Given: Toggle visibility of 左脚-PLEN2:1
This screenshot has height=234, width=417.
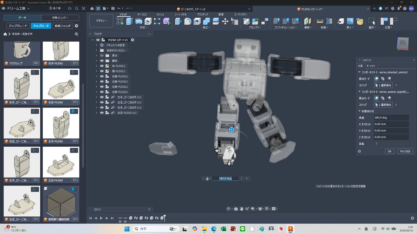Looking at the screenshot, I should 102,92.
